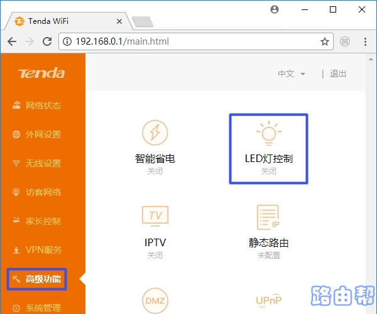Open 网络状态 in sidebar
This screenshot has width=377, height=314.
[43, 106]
